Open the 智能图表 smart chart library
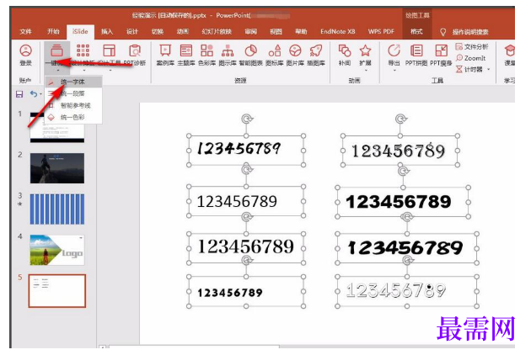 [250, 55]
